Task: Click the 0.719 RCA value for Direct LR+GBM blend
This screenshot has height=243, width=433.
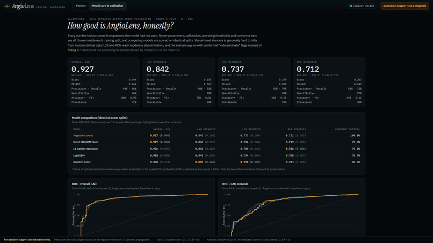Action: [290, 142]
